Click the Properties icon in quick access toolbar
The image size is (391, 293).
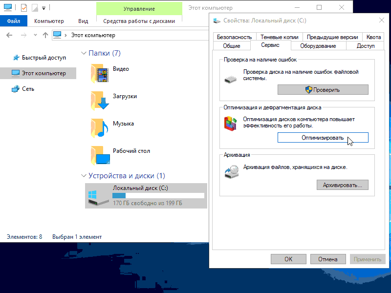[23, 8]
